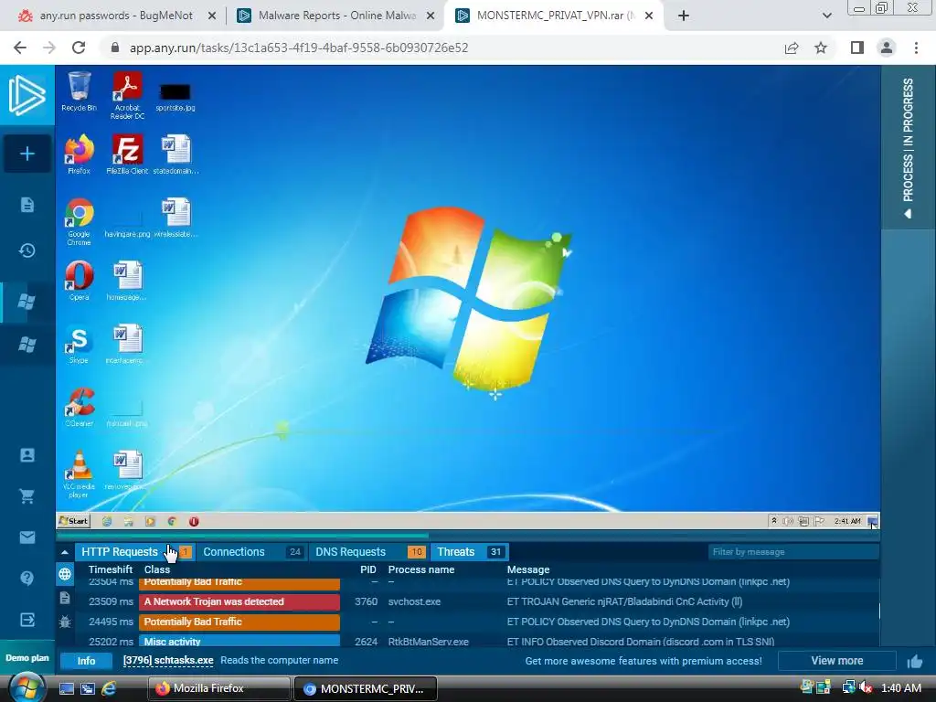The height and width of the screenshot is (702, 936).
Task: Select debug bug icon in bottom panel
Action: pyautogui.click(x=65, y=622)
